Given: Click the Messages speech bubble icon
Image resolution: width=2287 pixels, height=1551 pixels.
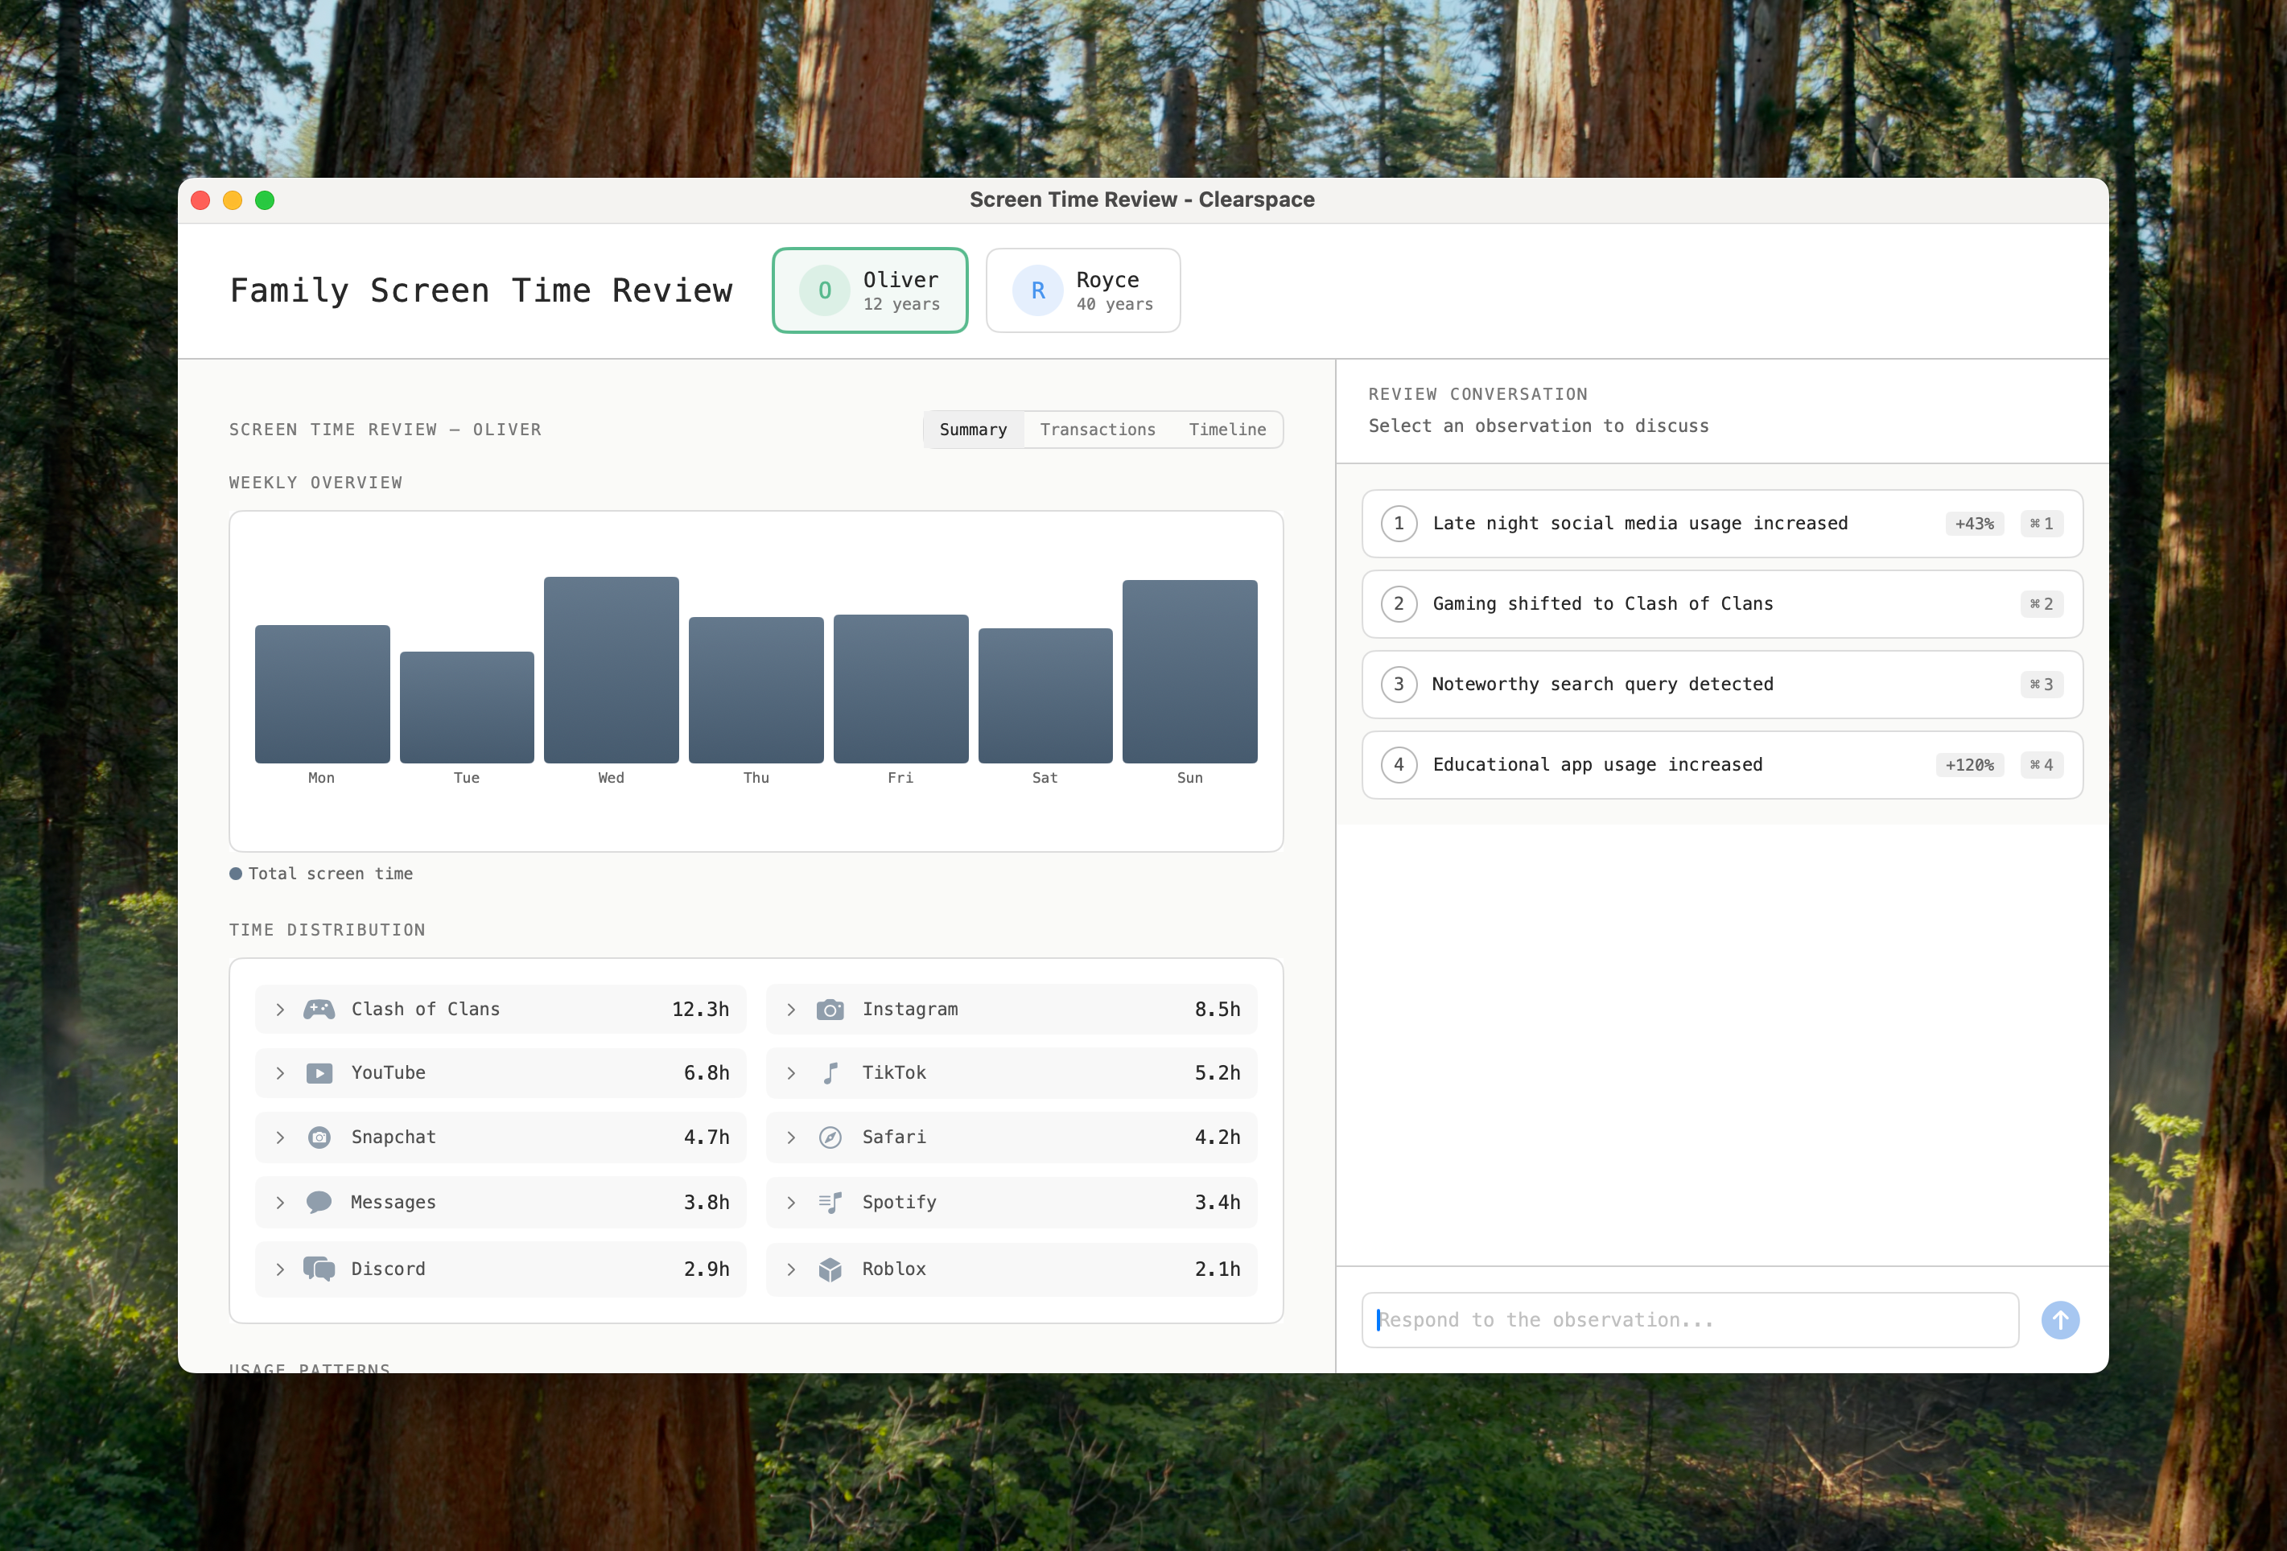Looking at the screenshot, I should (319, 1202).
